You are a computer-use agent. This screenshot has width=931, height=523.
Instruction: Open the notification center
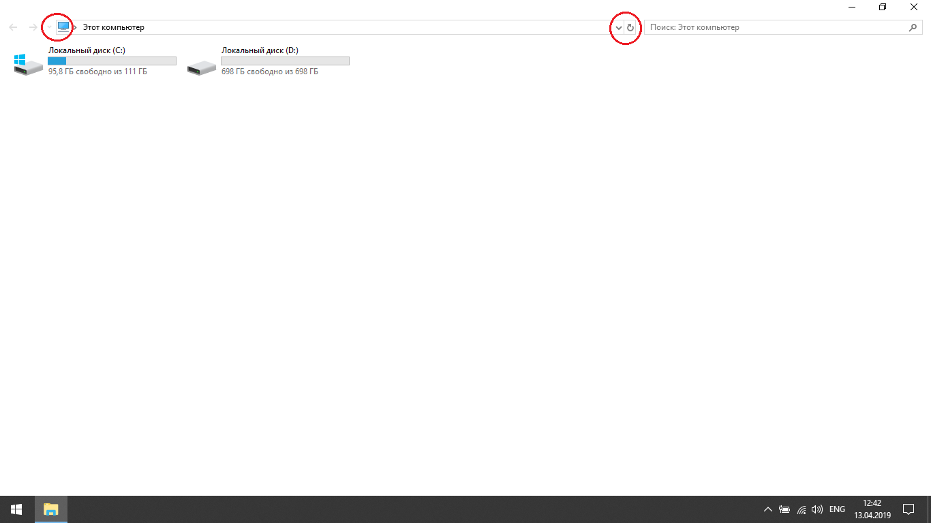909,509
